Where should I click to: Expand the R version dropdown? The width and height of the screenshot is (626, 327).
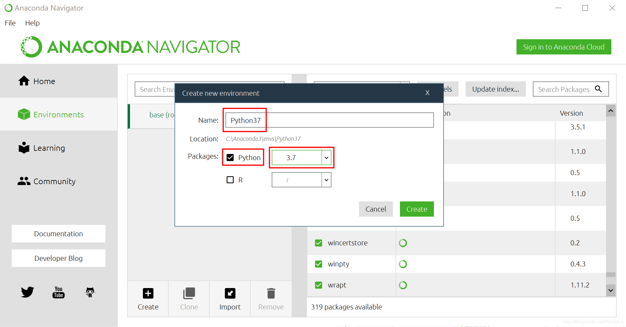pos(326,180)
